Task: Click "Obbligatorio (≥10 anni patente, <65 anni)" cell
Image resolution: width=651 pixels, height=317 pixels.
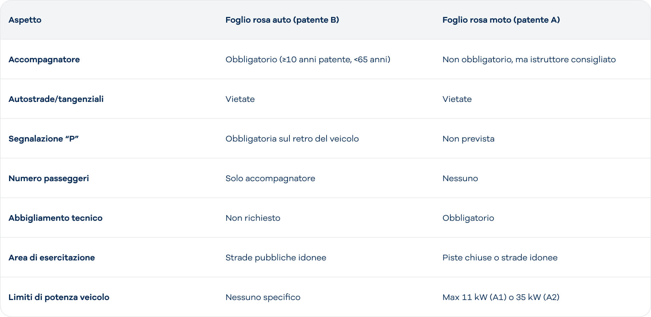Action: (307, 59)
